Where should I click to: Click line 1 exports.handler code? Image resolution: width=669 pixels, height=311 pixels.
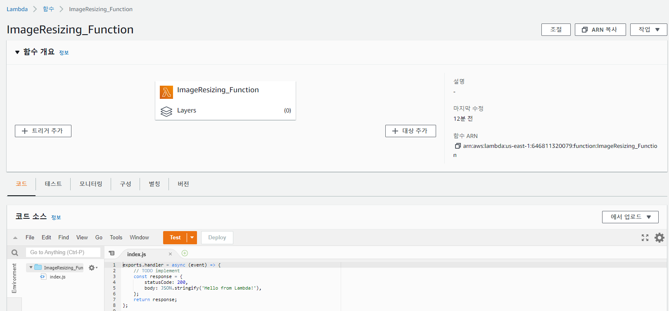pyautogui.click(x=171, y=265)
